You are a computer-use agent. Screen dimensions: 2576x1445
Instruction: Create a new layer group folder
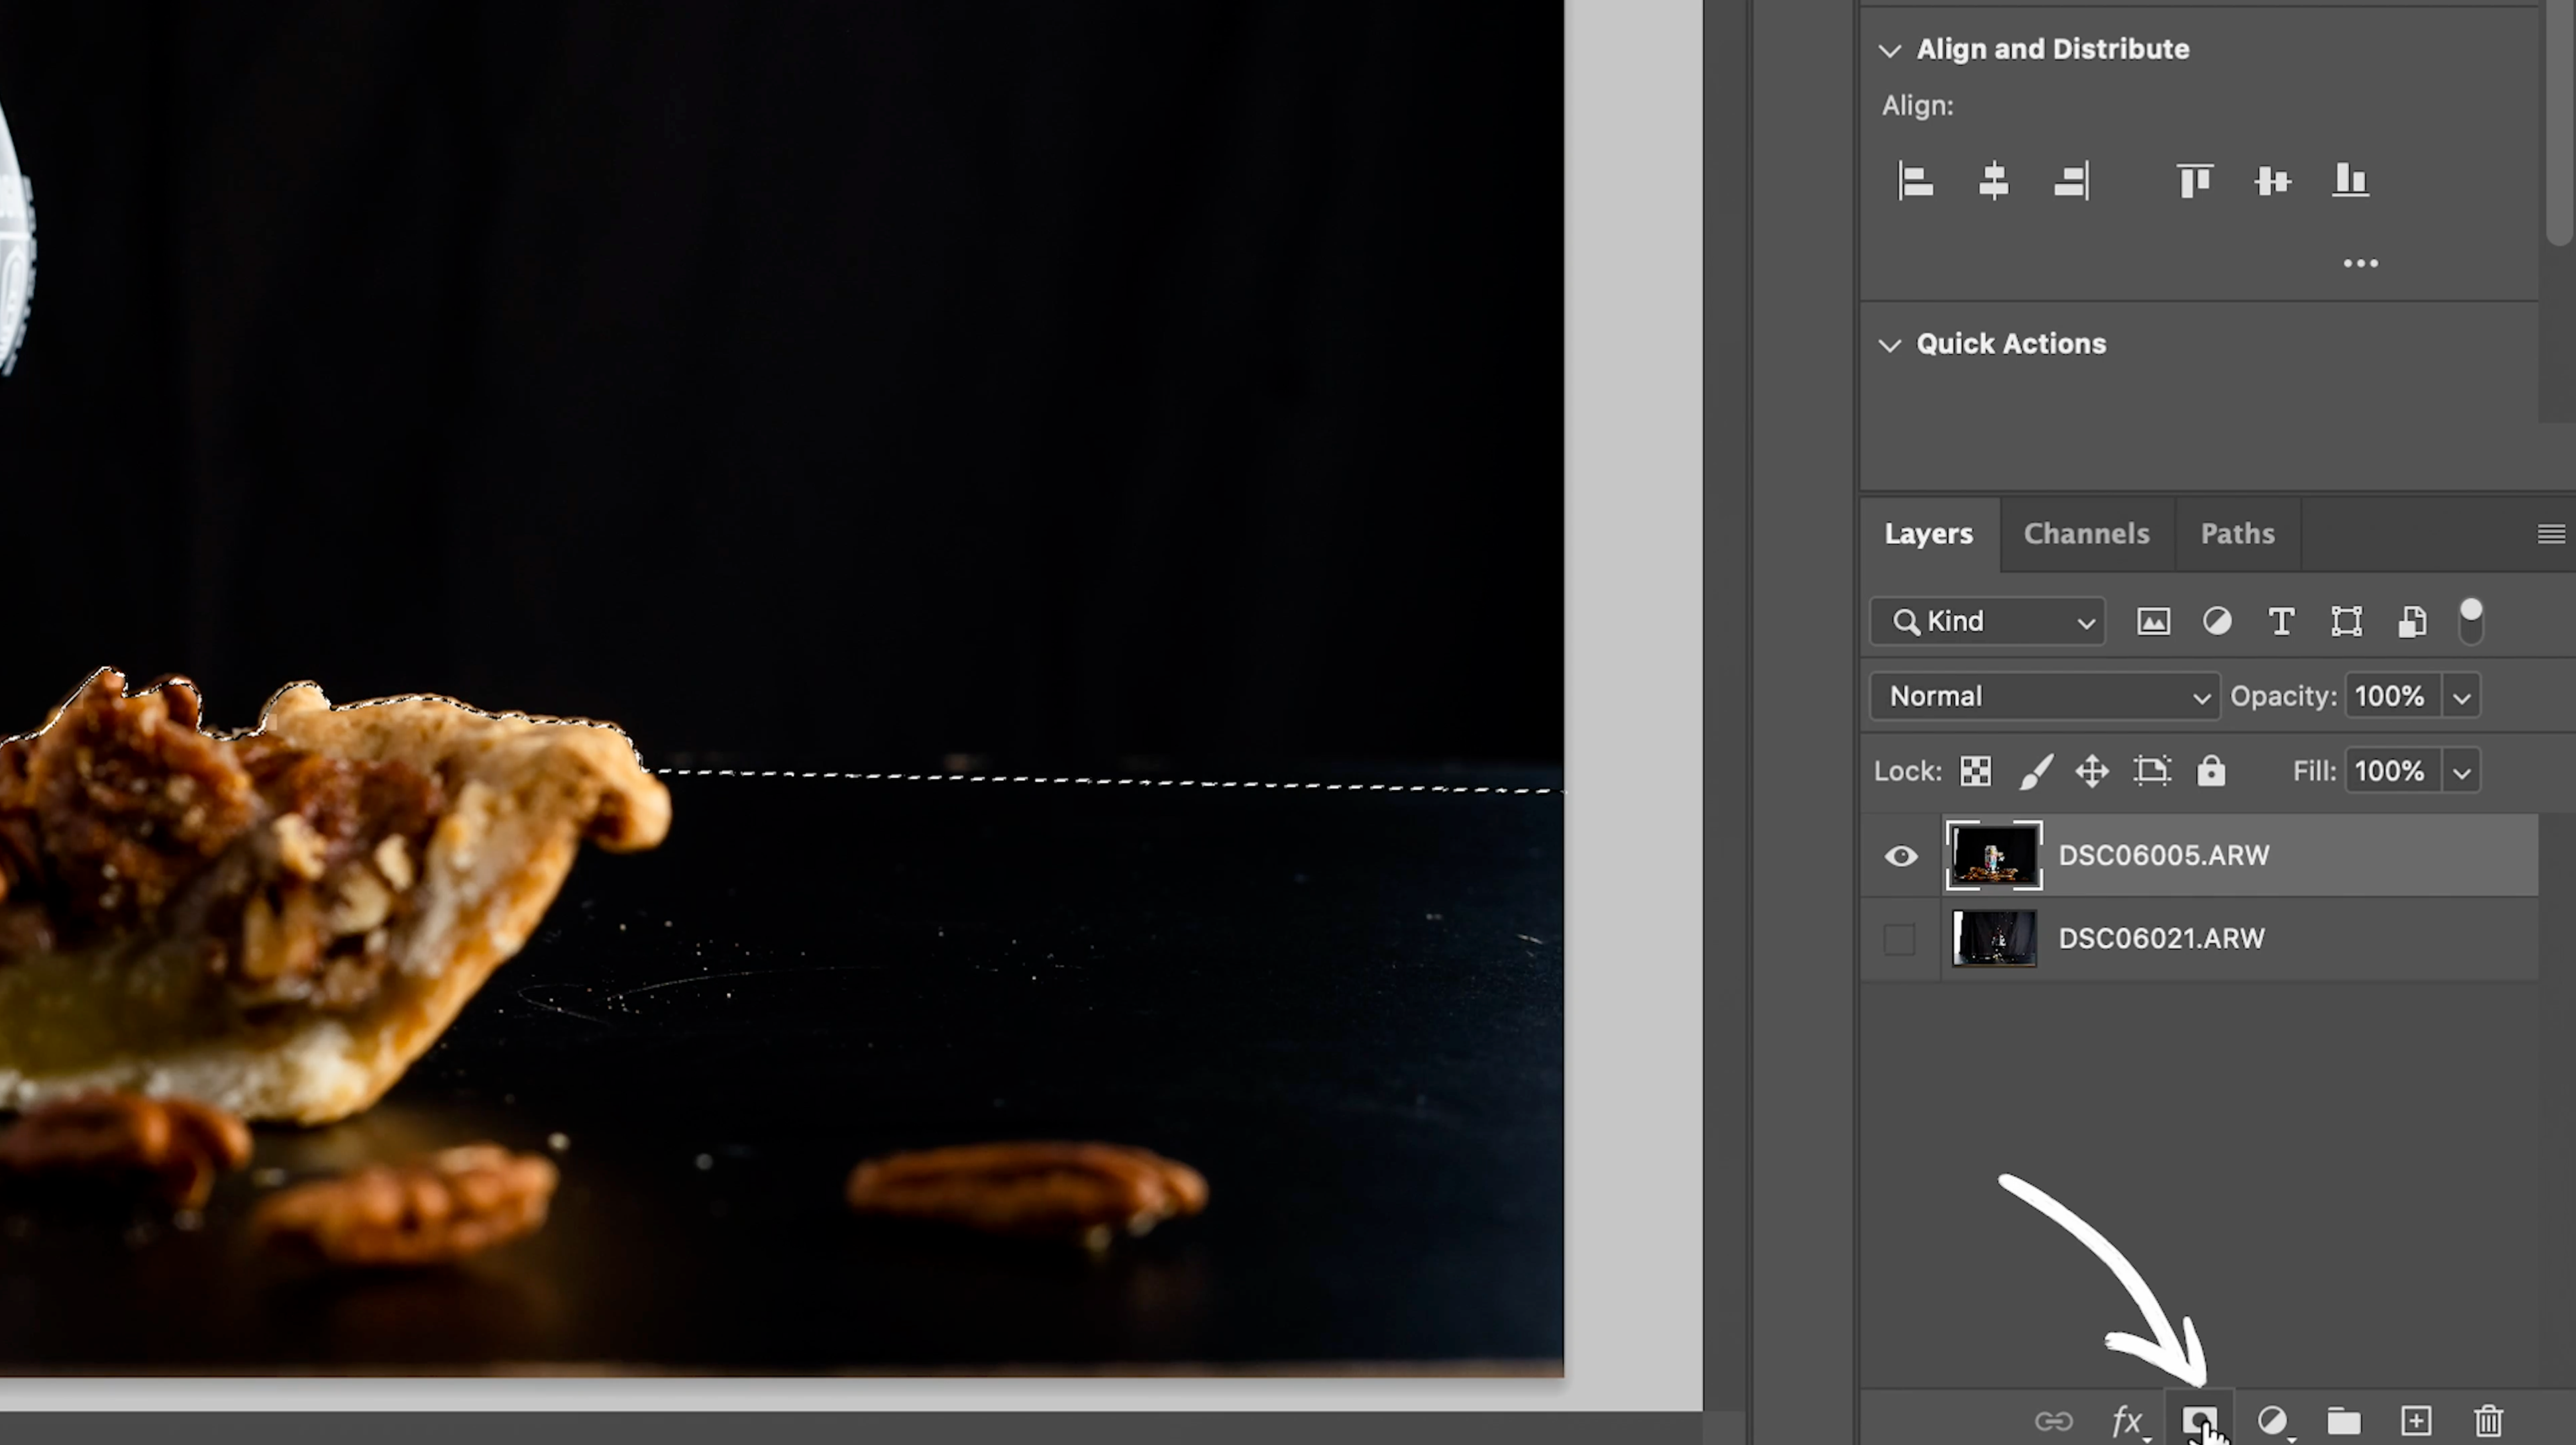(x=2343, y=1420)
